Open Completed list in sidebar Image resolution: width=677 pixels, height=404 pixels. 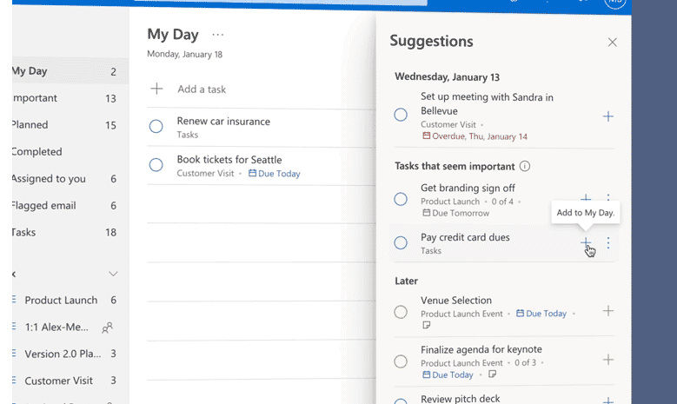[70, 151]
